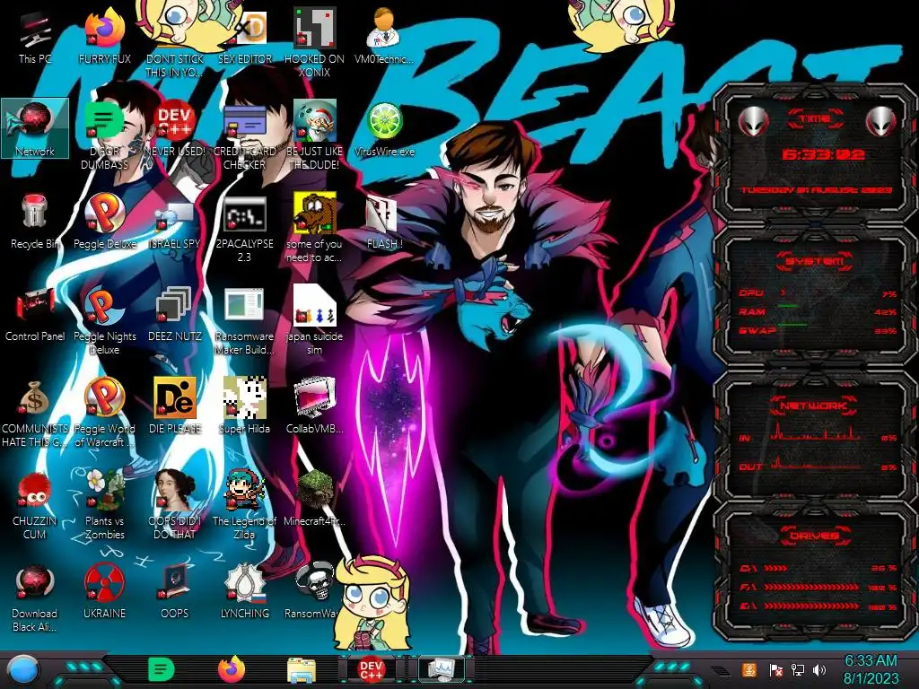The height and width of the screenshot is (689, 919).
Task: Launch Firefox from the taskbar
Action: coord(232,669)
